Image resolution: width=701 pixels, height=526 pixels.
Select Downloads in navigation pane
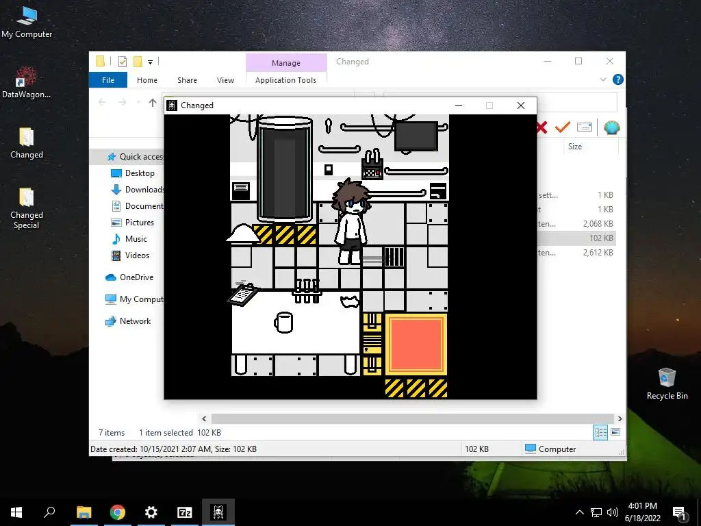(137, 190)
